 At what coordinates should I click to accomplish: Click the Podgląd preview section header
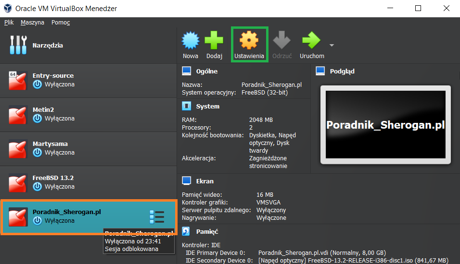[x=342, y=72]
